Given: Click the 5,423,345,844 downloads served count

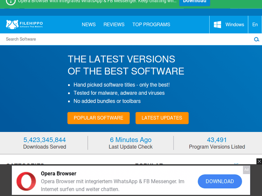Looking at the screenshot, I should (x=44, y=140).
